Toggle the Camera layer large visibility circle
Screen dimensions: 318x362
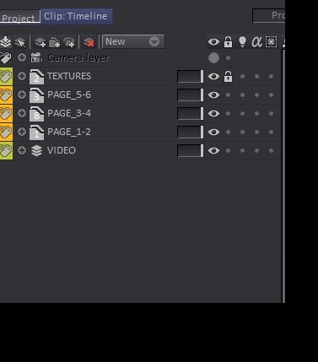[x=213, y=58]
